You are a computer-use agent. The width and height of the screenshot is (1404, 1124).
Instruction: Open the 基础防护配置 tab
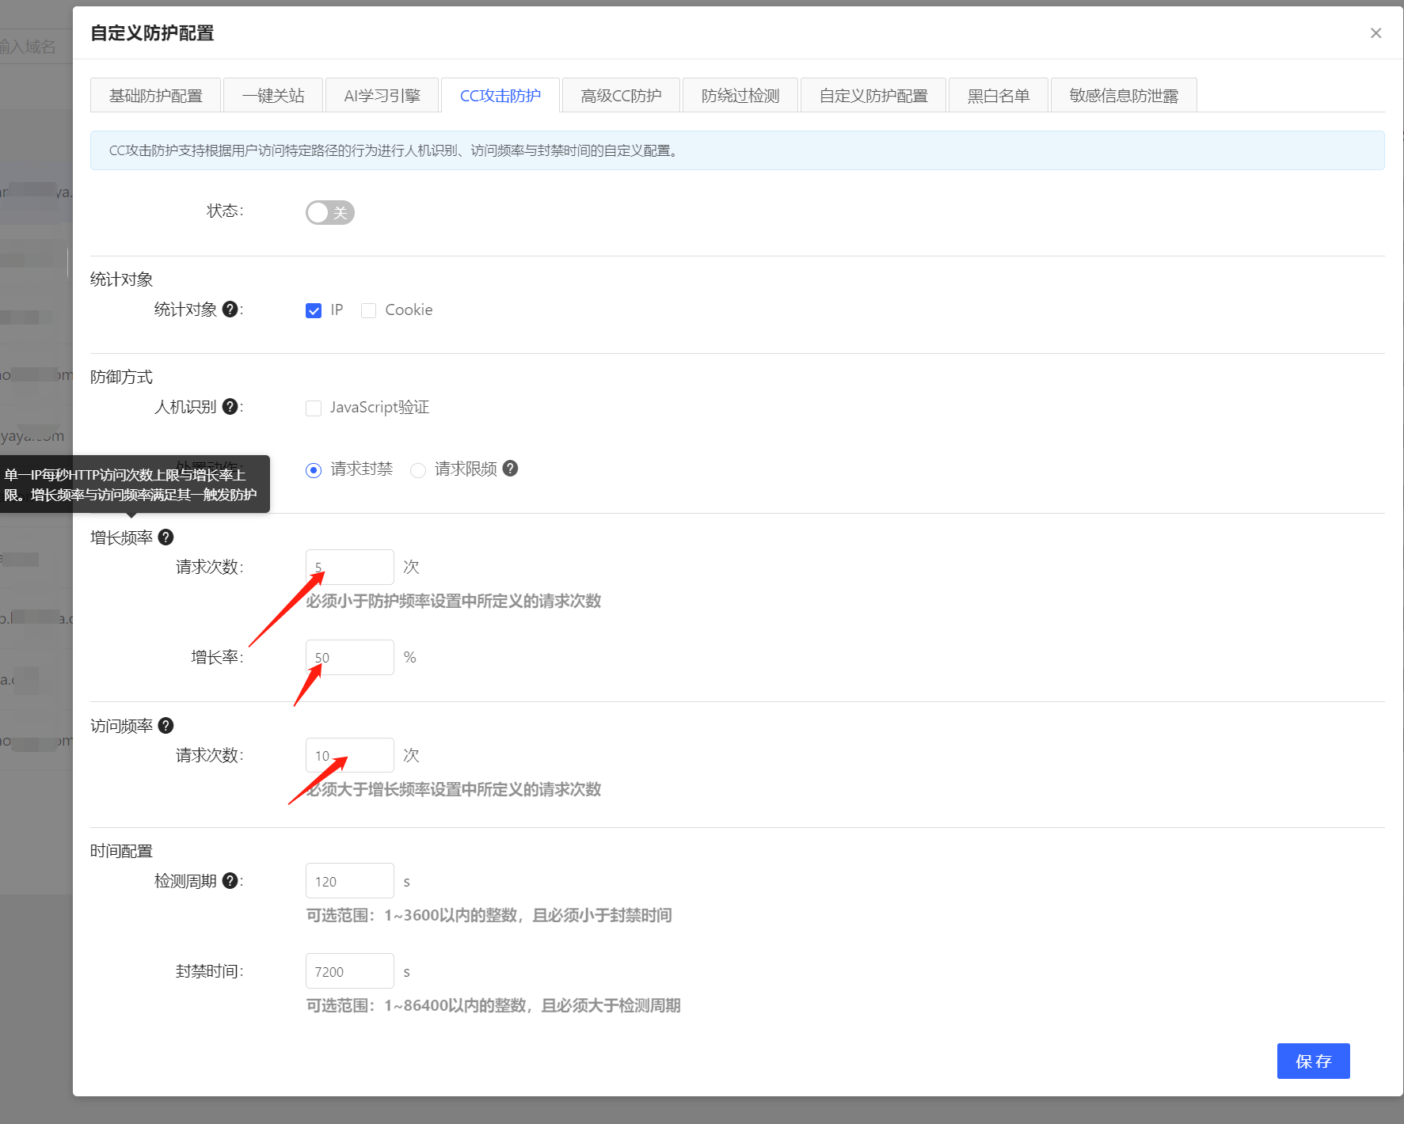pos(155,96)
